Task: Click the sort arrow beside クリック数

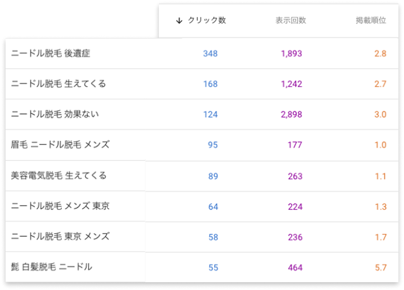Action: click(x=179, y=21)
